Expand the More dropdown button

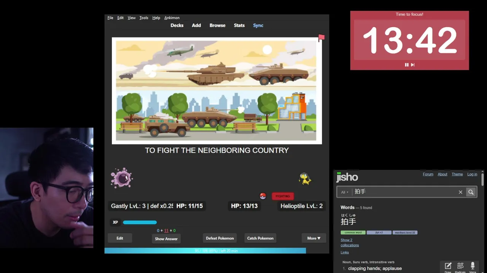point(314,238)
